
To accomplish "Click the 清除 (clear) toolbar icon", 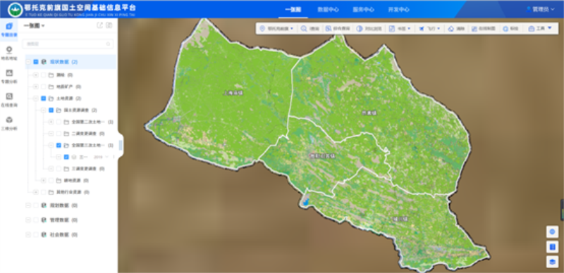I will [456, 29].
